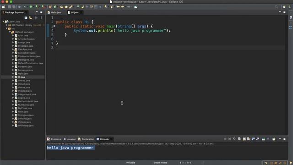293x165 pixels.
Task: Click the New Java Package toolbar icon
Action: [50, 7]
